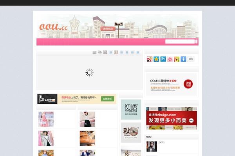Screen dimensions: 235x156
Task: Share via the Sina Weibo icon
Action: point(150,59)
